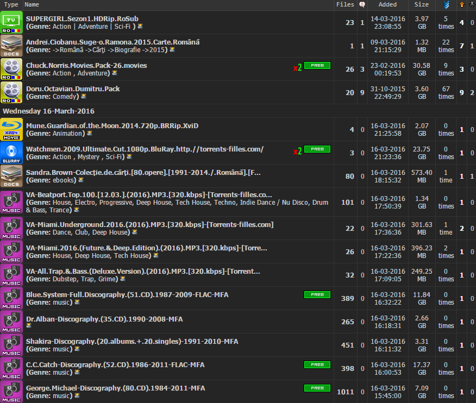Image resolution: width=476 pixels, height=403 pixels.
Task: Click the FREE badge on C.C.Catch row
Action: coord(317,365)
